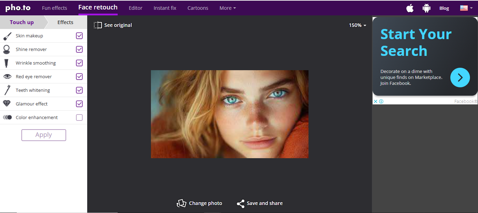Viewport: 478px width, 213px height.
Task: Disable the Skin makeup checkbox
Action: click(x=79, y=36)
